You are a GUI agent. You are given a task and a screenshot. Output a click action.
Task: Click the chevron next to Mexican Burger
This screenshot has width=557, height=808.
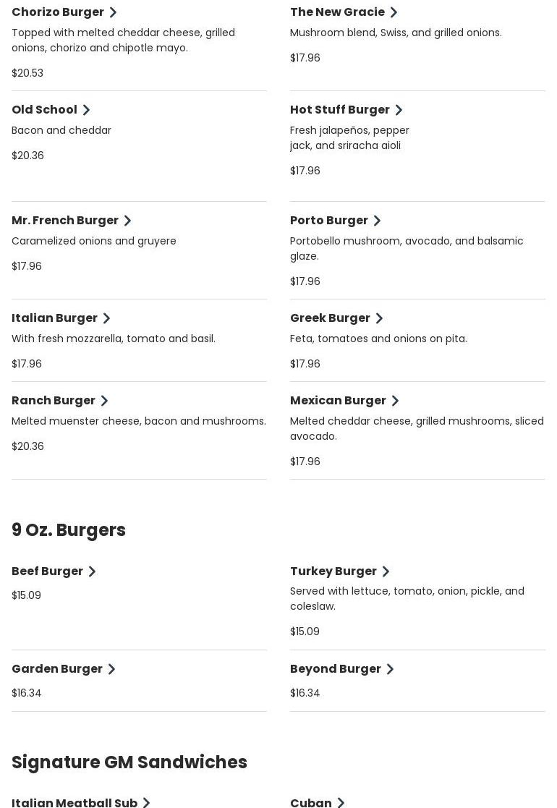395,401
